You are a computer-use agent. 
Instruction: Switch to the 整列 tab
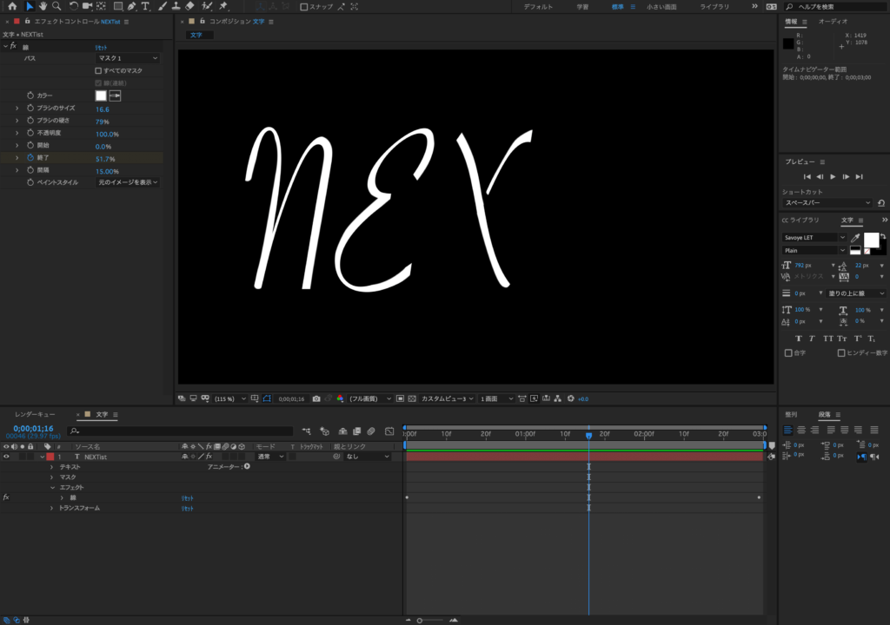tap(791, 415)
